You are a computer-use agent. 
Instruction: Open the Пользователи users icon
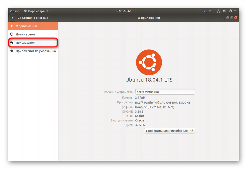(x=11, y=43)
